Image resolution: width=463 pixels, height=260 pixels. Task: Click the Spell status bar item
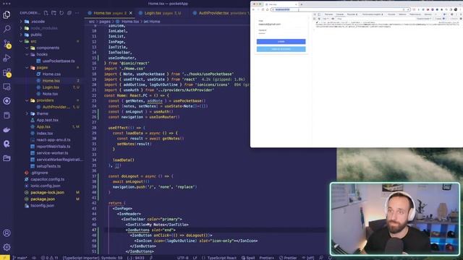[248, 258]
